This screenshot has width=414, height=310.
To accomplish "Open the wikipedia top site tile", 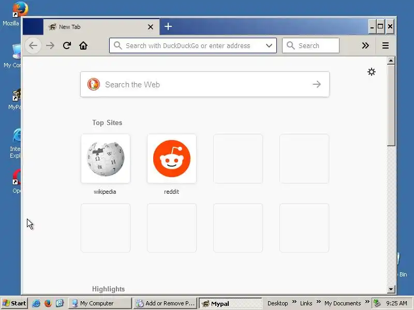I will coord(106,159).
